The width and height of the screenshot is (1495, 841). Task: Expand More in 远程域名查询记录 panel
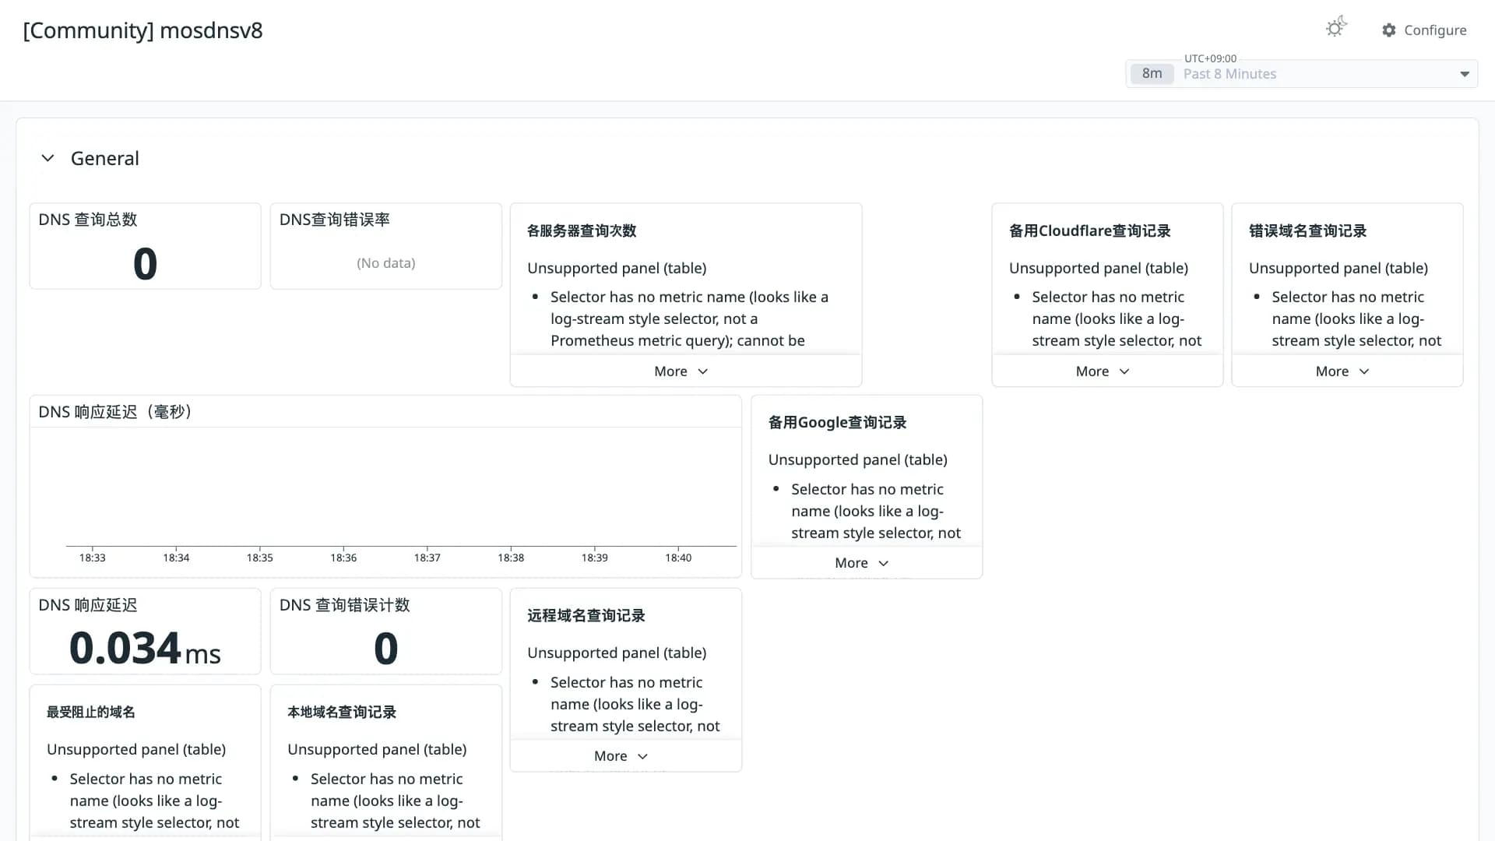(x=621, y=756)
